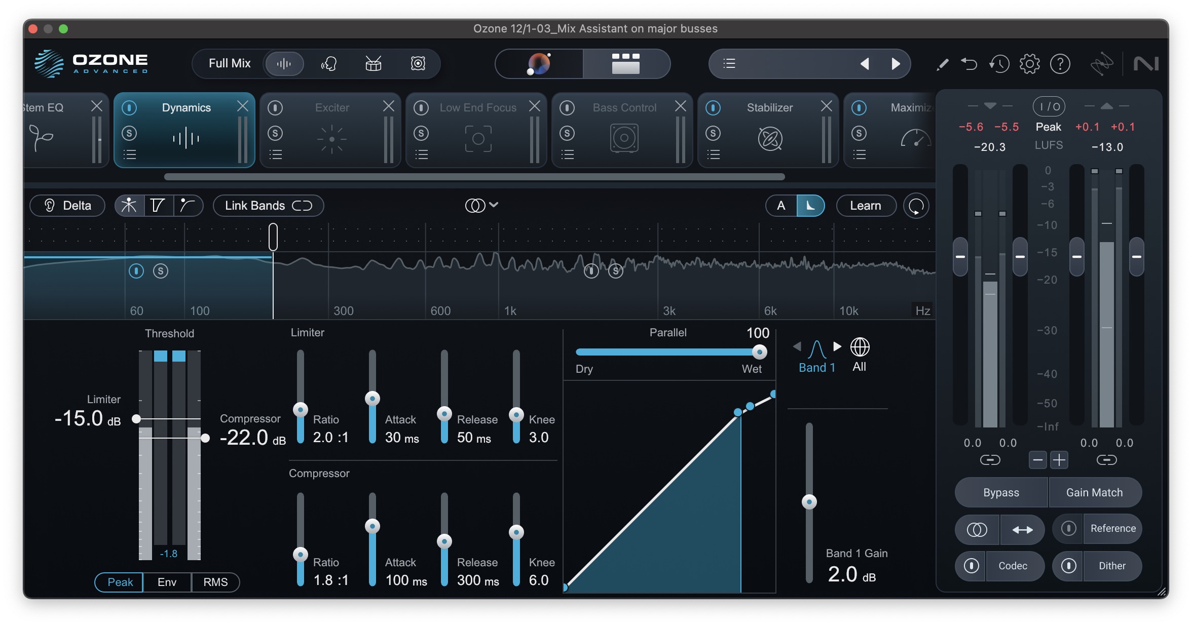
Task: Open the undo history clock icon
Action: (x=999, y=64)
